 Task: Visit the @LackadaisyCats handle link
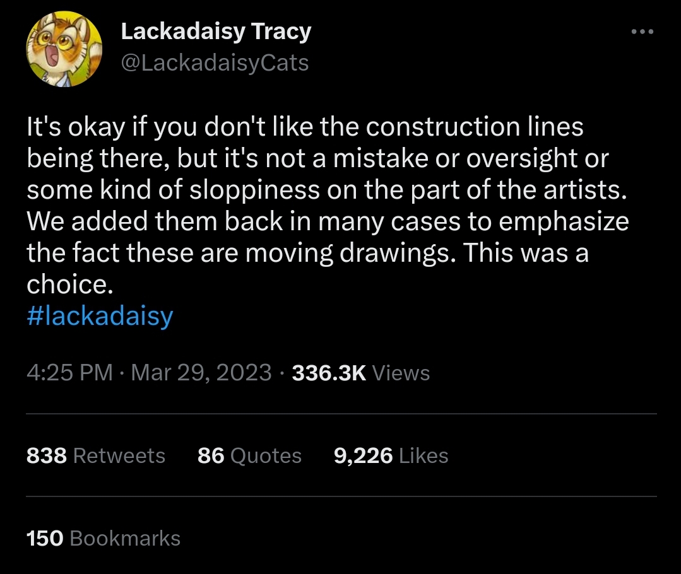click(x=215, y=63)
